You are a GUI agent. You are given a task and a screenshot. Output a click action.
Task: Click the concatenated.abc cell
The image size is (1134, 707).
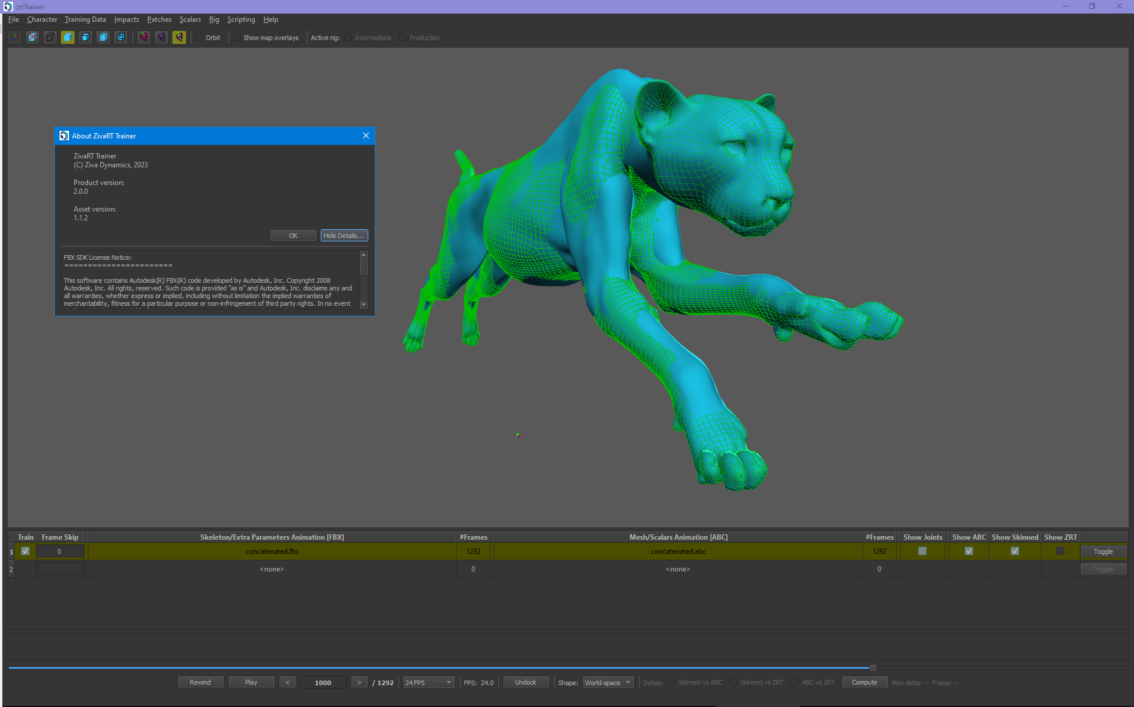click(x=678, y=551)
